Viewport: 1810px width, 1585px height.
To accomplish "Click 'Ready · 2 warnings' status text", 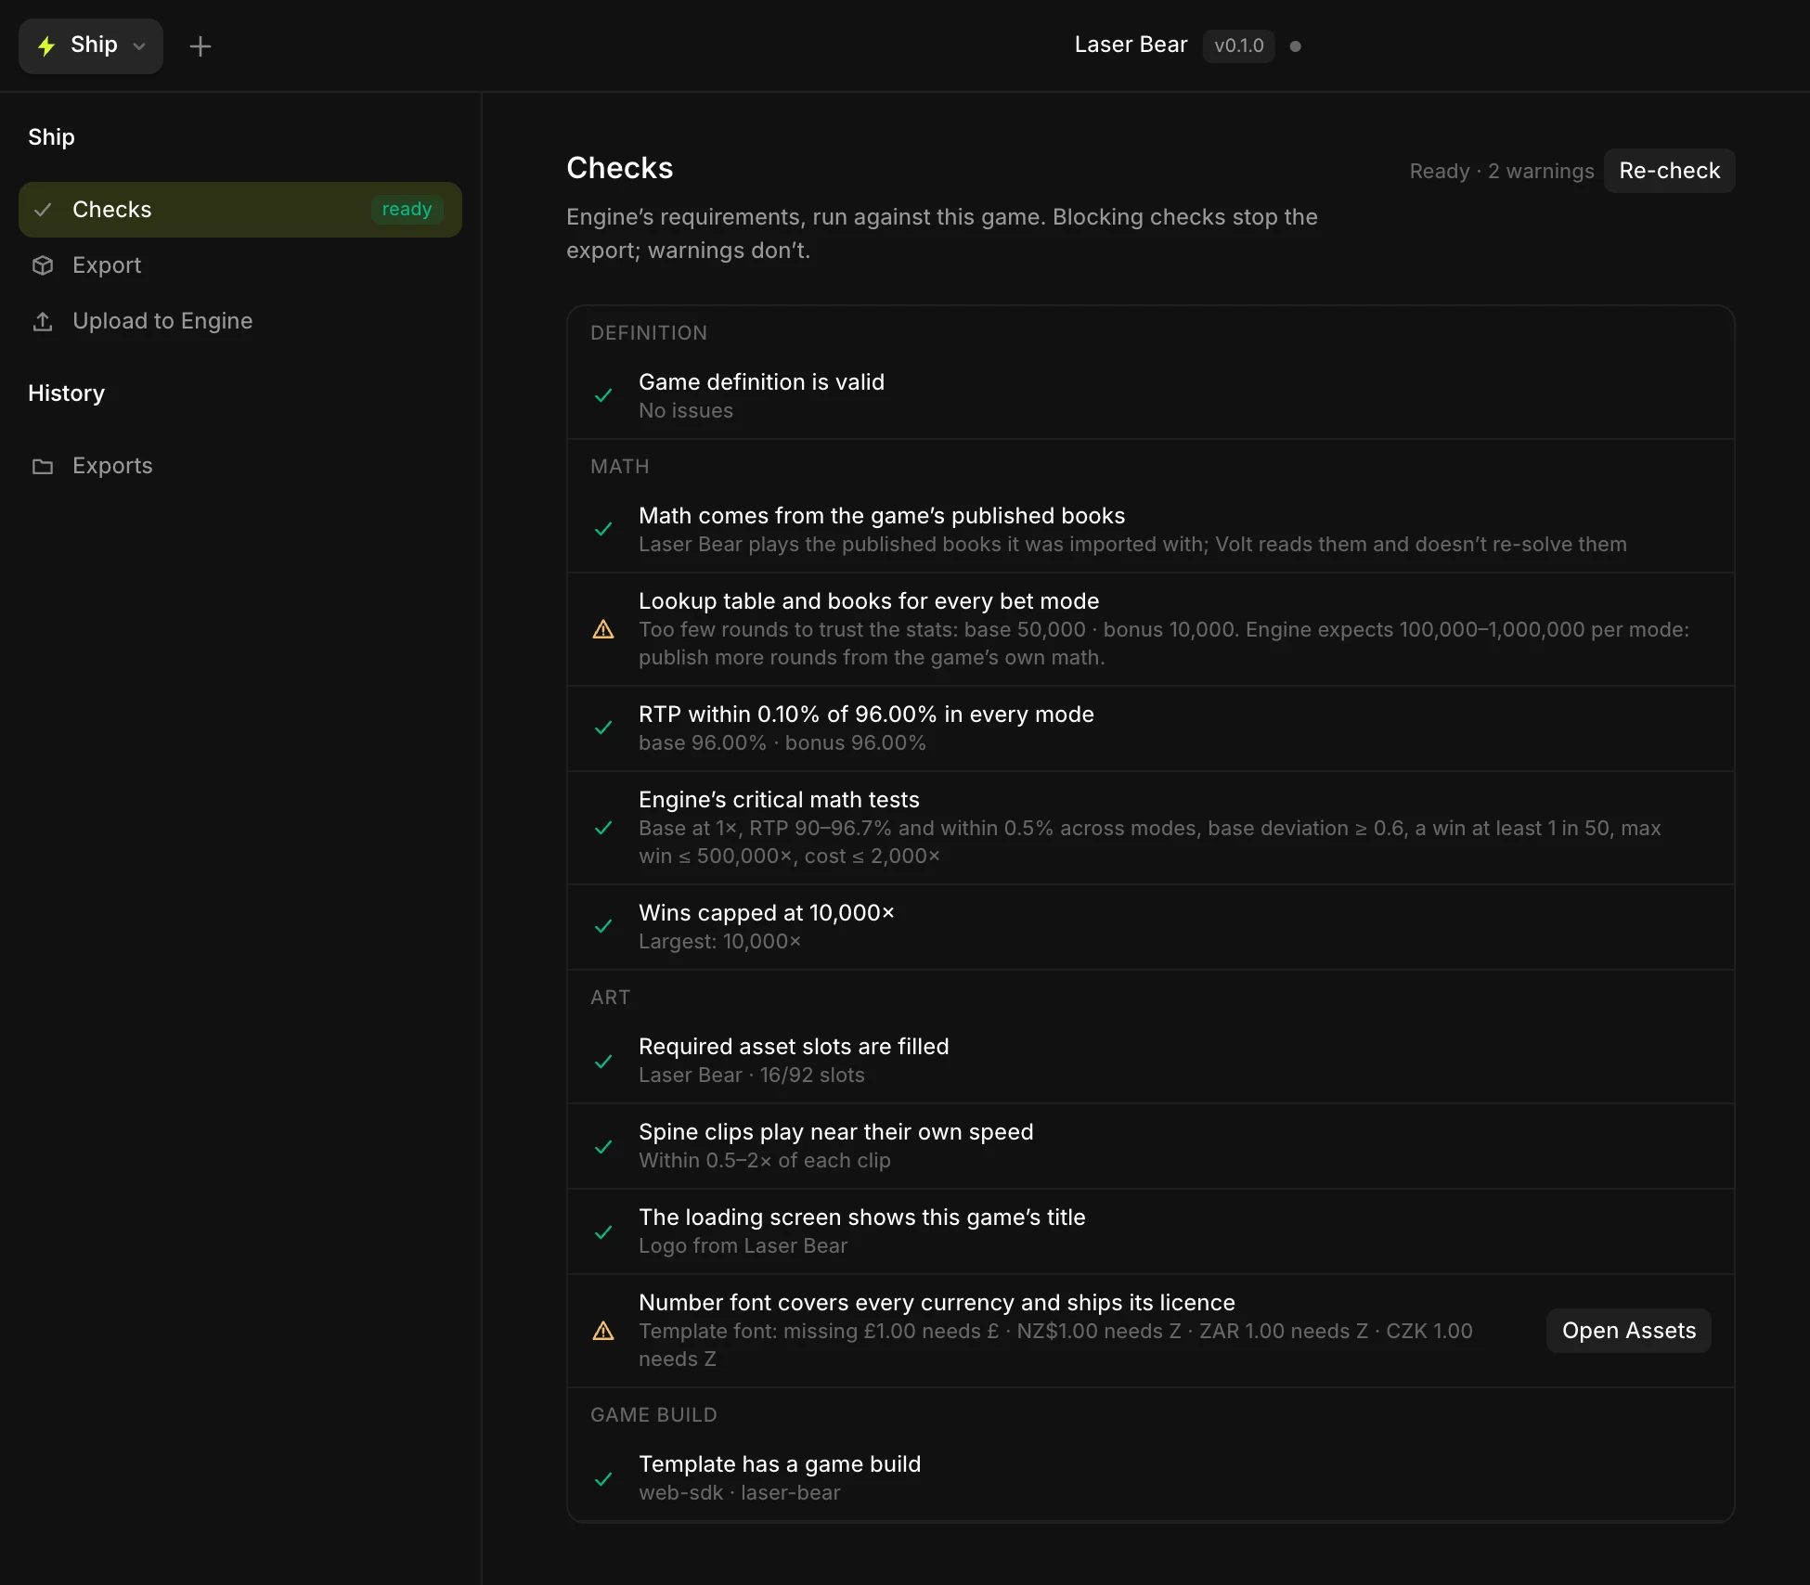I will coord(1501,172).
